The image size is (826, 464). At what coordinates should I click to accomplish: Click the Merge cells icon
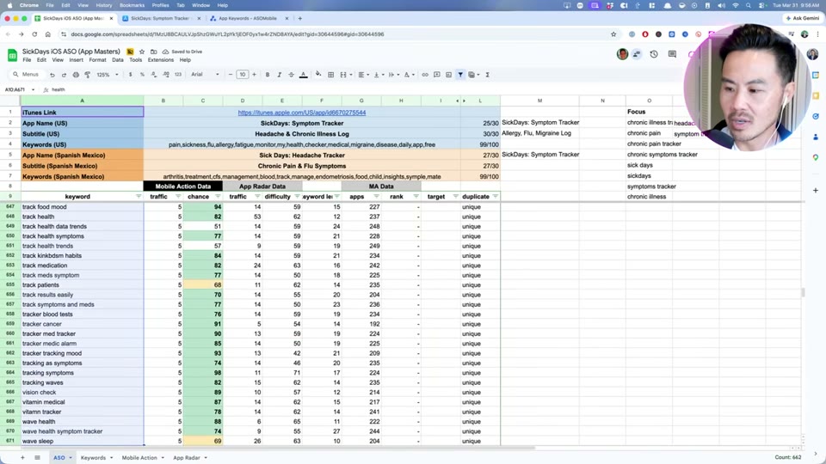[x=343, y=75]
